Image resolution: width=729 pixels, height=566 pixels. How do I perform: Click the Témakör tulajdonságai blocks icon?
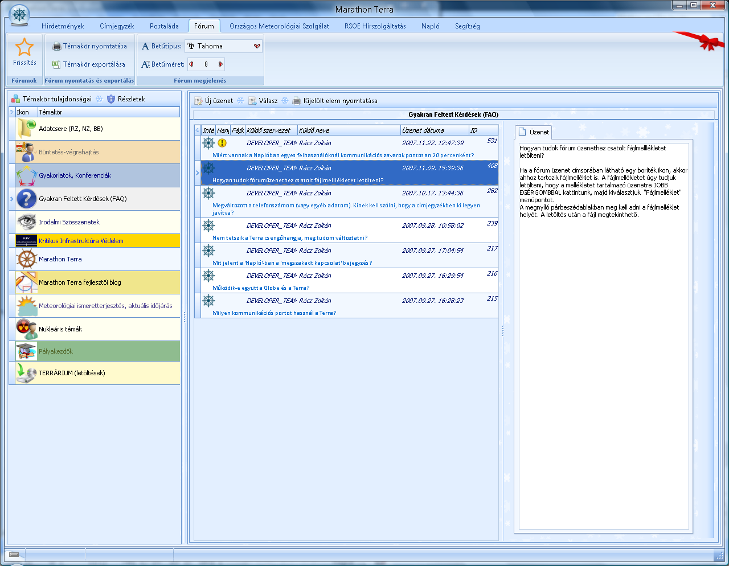[16, 99]
